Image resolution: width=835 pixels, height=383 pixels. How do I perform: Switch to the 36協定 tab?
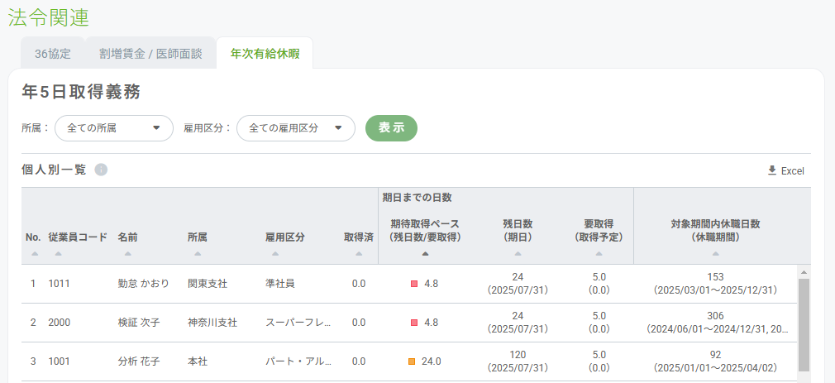pos(53,54)
